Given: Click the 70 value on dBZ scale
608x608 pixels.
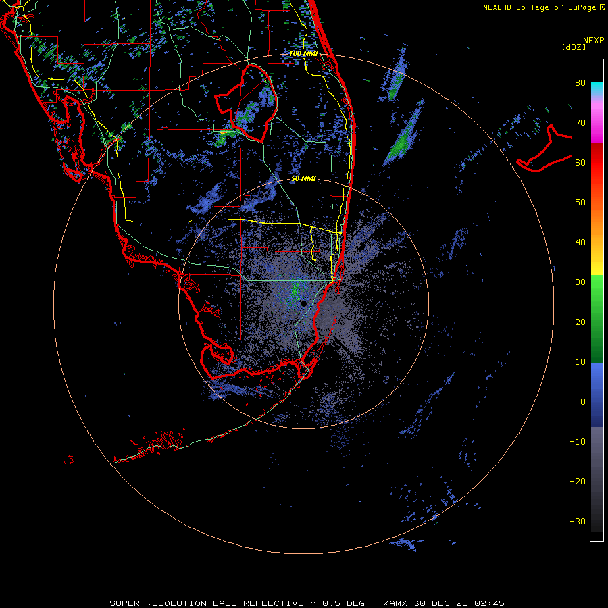Looking at the screenshot, I should click(x=580, y=123).
